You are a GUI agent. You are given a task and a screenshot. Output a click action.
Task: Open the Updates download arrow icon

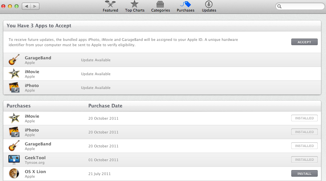(x=209, y=4)
